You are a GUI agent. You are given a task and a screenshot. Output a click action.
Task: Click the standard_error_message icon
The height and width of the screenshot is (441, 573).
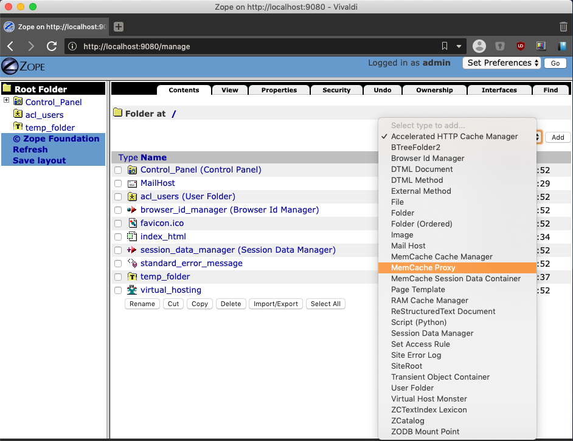(132, 263)
